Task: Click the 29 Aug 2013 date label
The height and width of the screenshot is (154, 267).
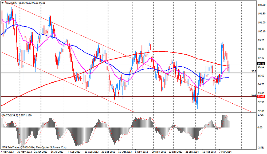Action: click(91, 152)
